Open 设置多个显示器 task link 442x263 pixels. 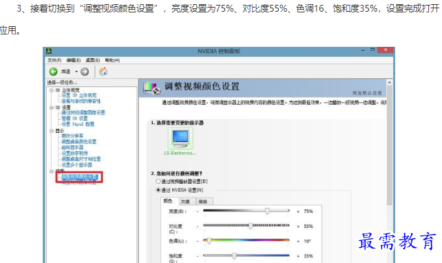[76, 165]
